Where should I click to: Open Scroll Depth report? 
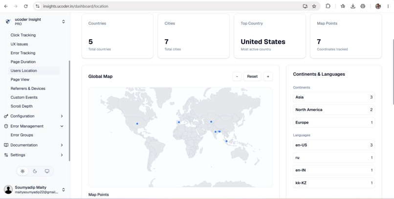tap(22, 106)
